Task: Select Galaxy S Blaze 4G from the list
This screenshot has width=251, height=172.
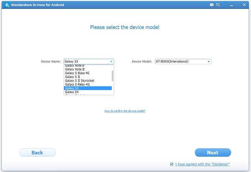Action: (x=88, y=73)
